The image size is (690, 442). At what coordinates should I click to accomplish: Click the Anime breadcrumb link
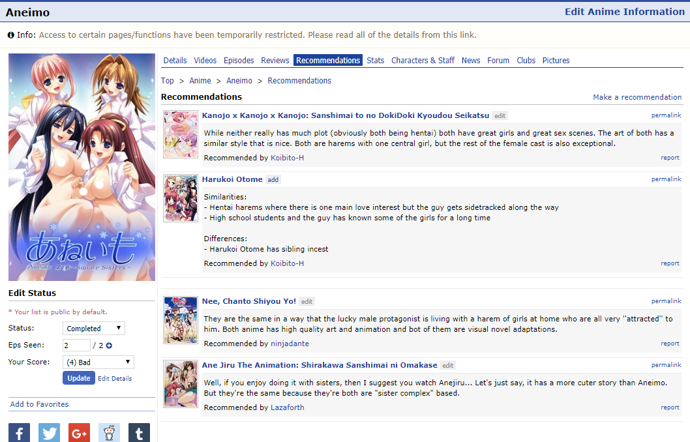point(200,80)
